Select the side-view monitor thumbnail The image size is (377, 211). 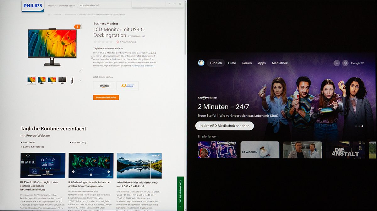pyautogui.click(x=72, y=80)
